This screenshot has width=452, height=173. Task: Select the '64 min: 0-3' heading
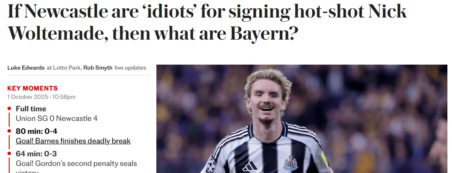(36, 154)
